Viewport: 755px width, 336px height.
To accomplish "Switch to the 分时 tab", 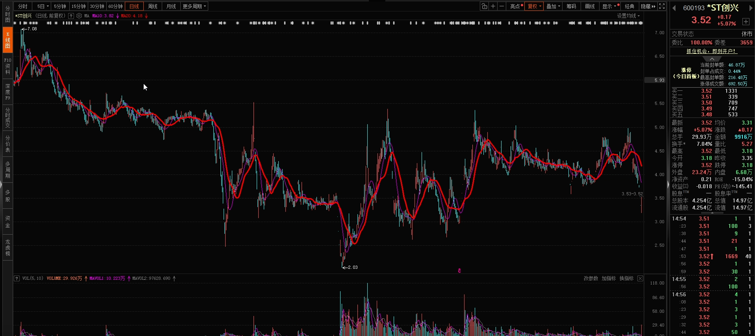I will pyautogui.click(x=23, y=6).
